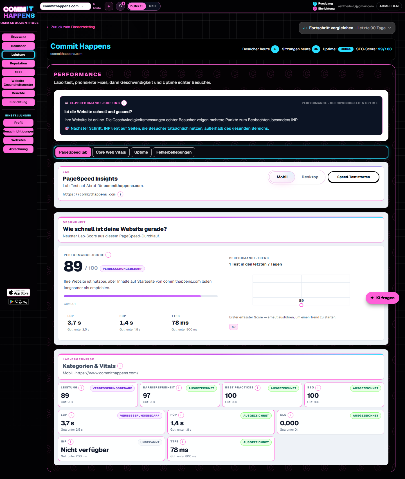Follow the Zurück zum Einsatzbriefing link
The width and height of the screenshot is (405, 479).
[x=71, y=27]
